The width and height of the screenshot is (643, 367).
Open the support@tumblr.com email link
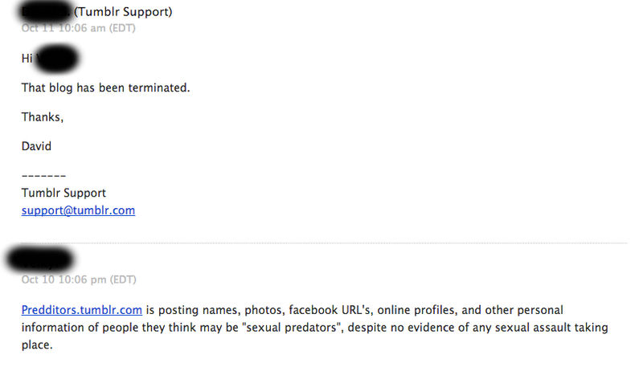(78, 210)
